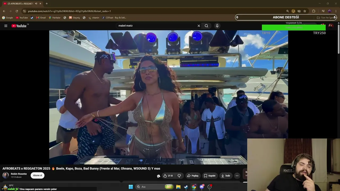Close the AFROBEATS x REGGAETON tab
Image resolution: width=340 pixels, height=191 pixels.
coord(40,4)
